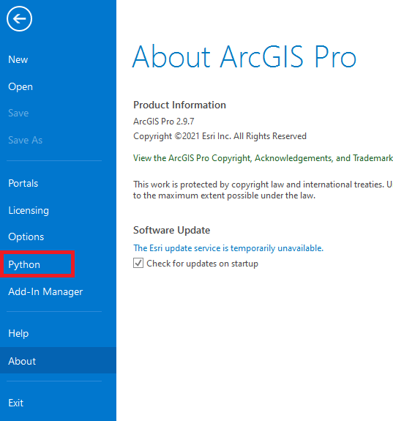Screen dimensions: 393x421
Task: Uncheck Check for updates on startup
Action: (x=138, y=263)
